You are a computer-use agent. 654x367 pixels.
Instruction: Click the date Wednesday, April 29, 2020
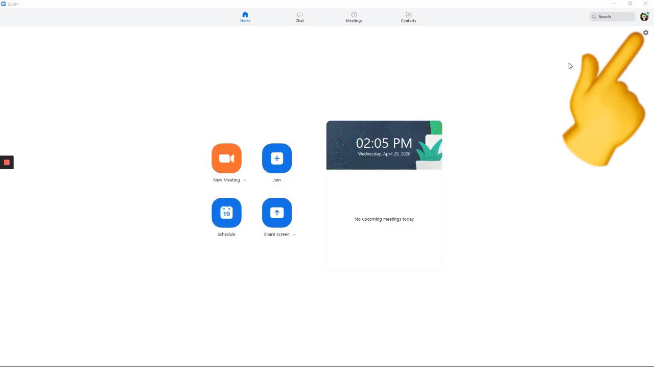[384, 154]
